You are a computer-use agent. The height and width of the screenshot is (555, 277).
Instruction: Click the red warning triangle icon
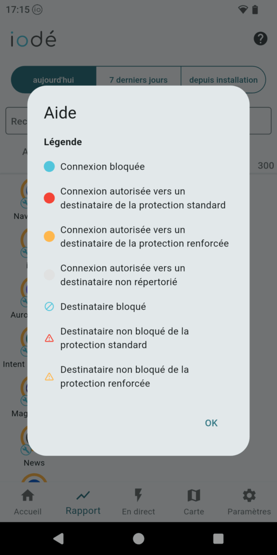click(x=49, y=338)
